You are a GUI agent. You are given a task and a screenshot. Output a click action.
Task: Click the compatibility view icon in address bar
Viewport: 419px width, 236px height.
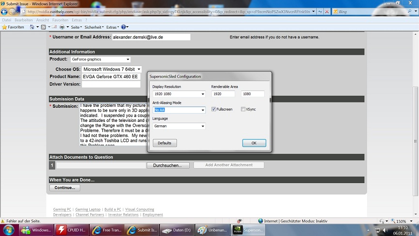point(320,12)
